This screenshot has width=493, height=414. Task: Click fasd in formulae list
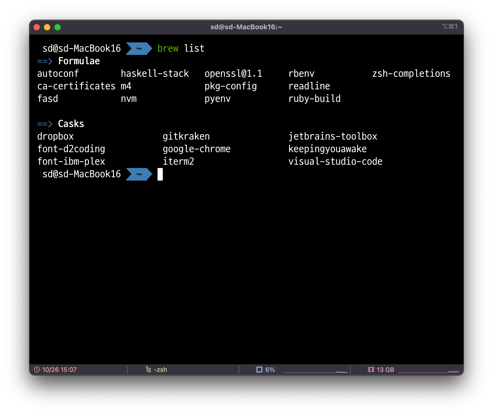(47, 99)
